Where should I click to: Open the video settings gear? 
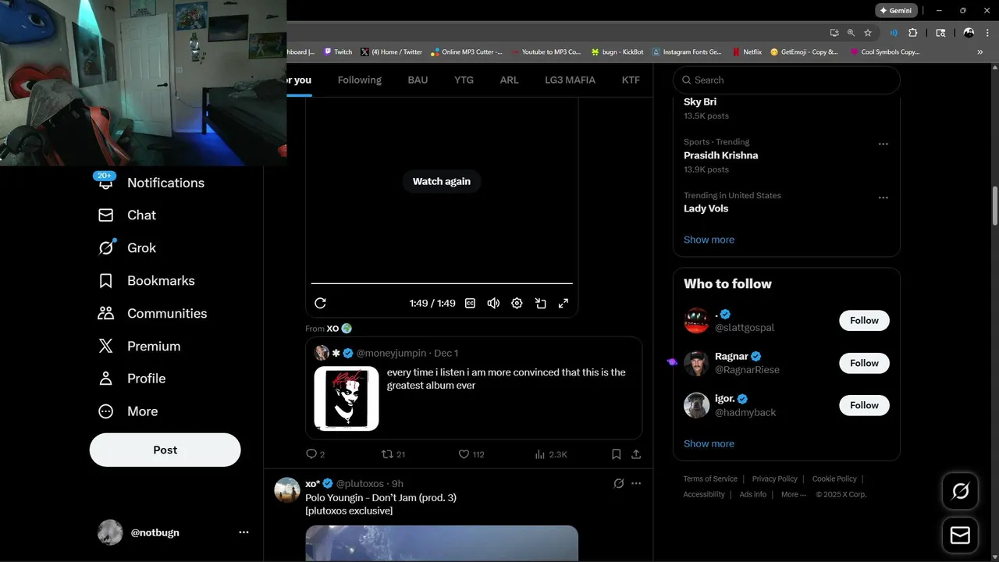click(x=517, y=303)
